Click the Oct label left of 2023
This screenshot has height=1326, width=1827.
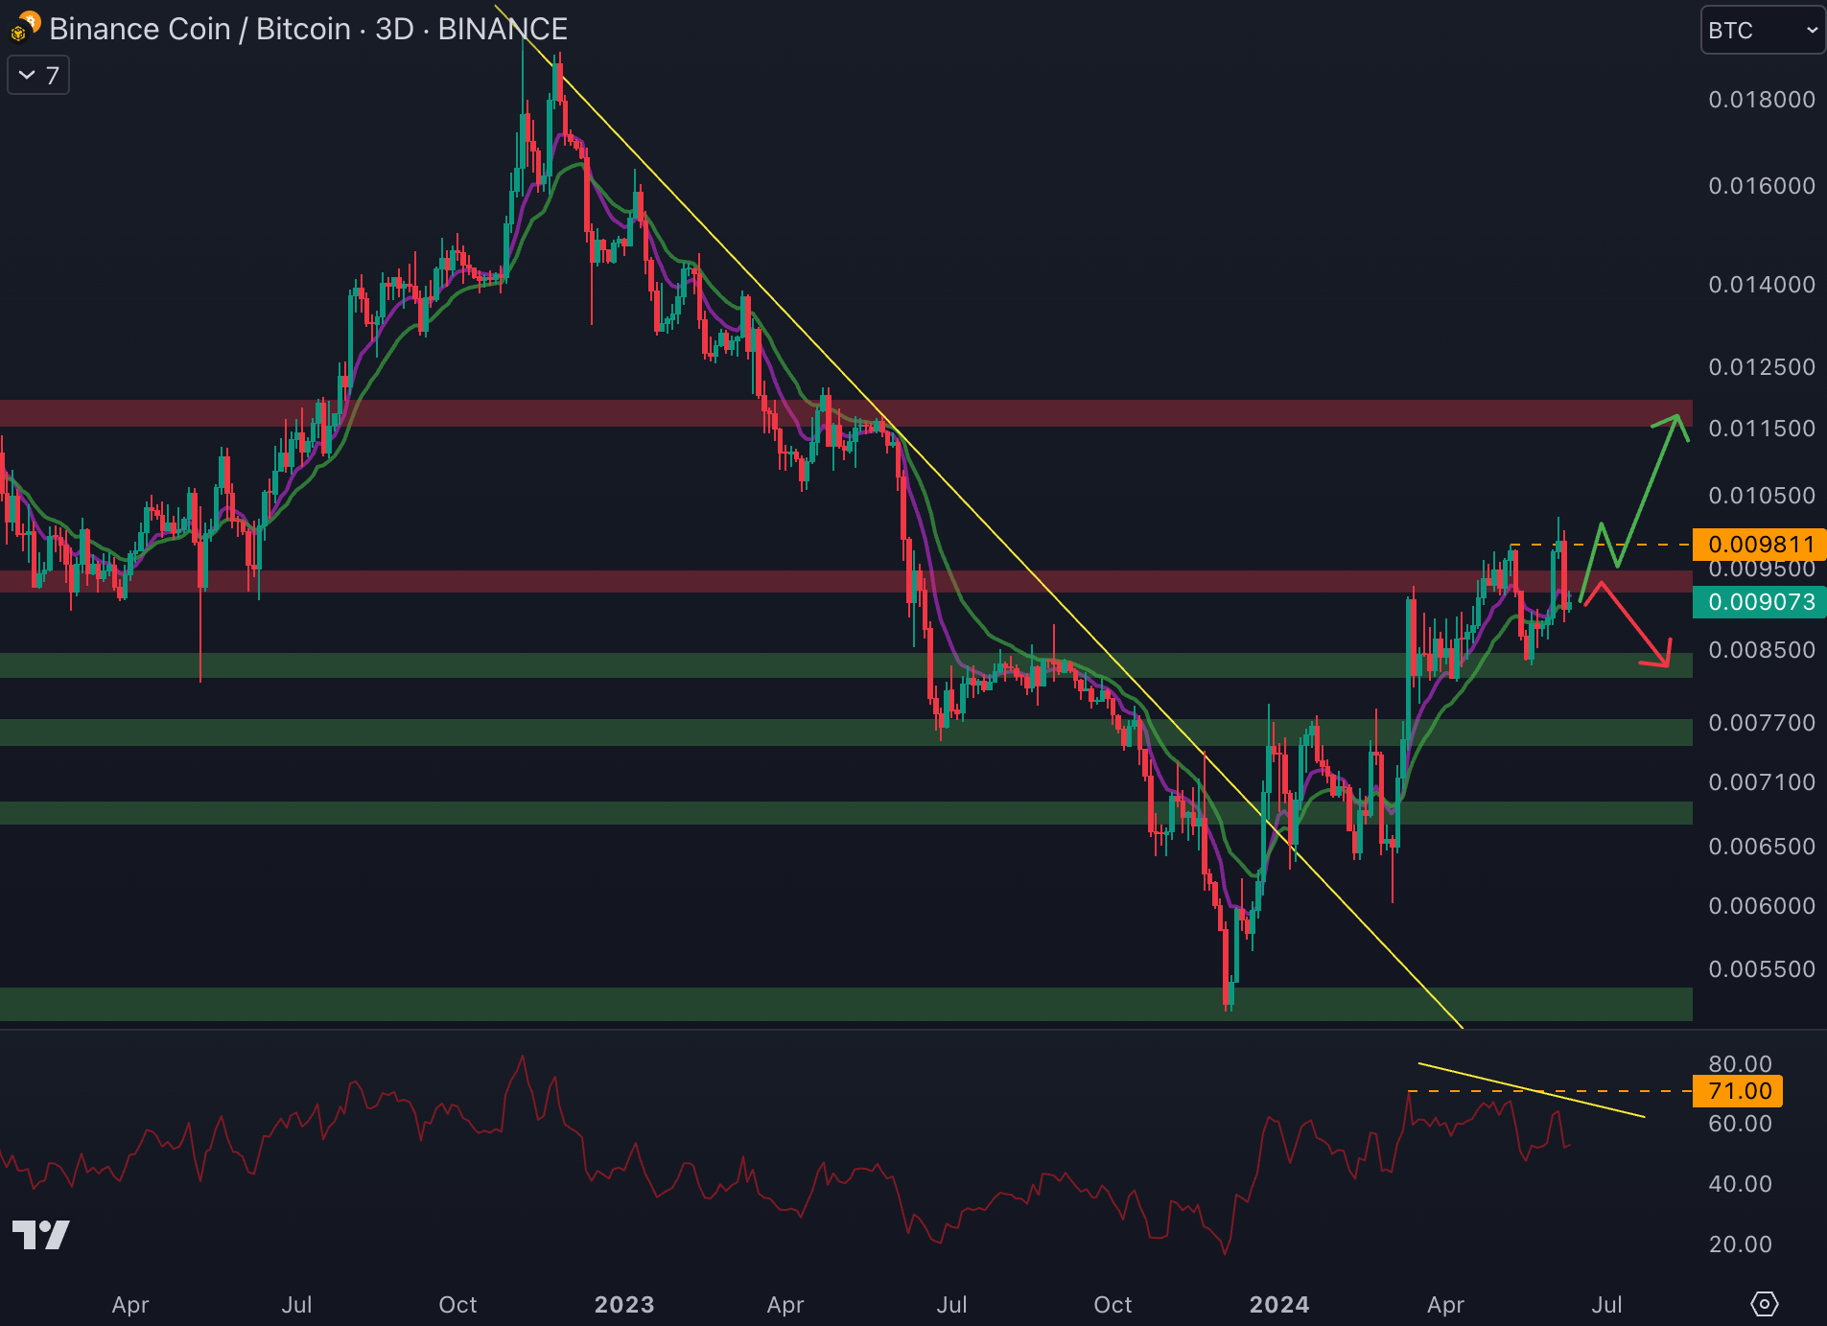point(457,1305)
